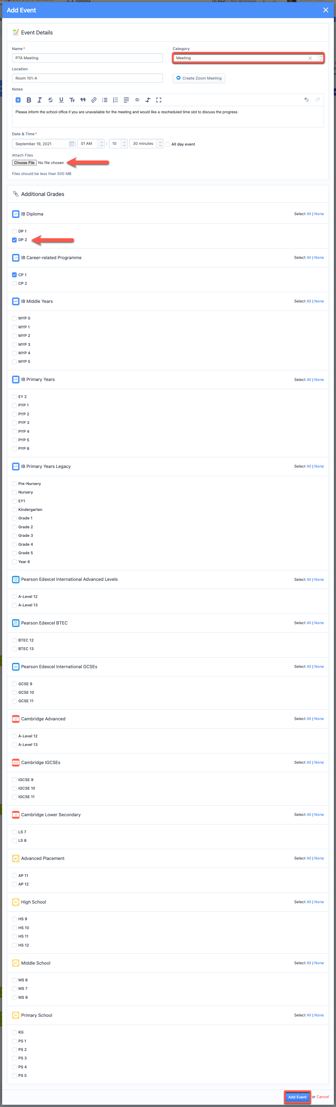The image size is (336, 1107).
Task: Select All grades for IB Primary Years
Action: (309, 380)
